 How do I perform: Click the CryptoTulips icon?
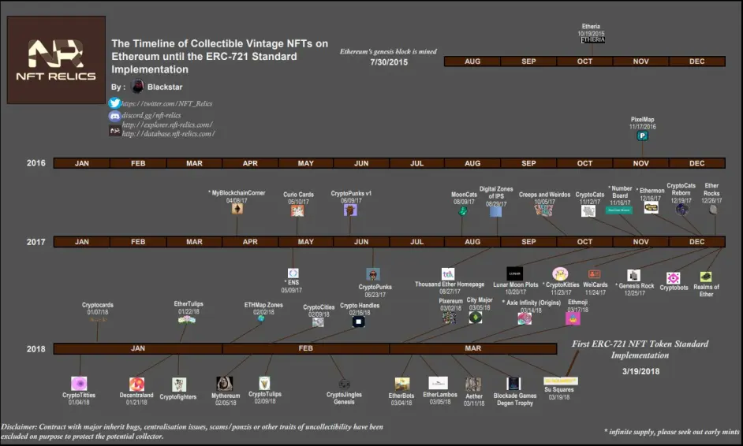(x=264, y=383)
